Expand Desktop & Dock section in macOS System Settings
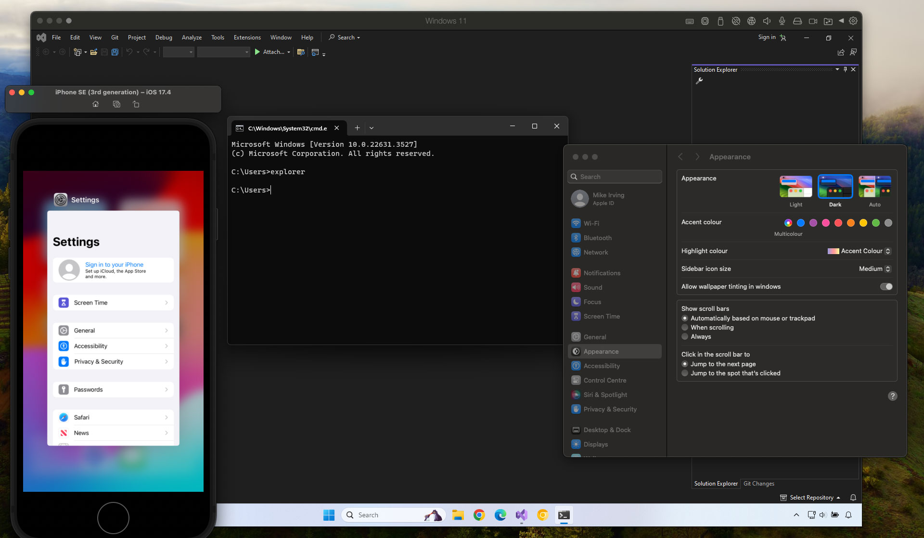 (x=606, y=430)
